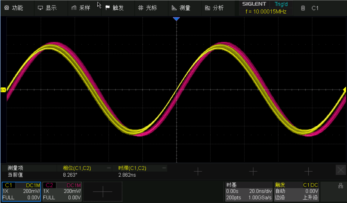Remove the 相位(C1,C2) measurement with minus
The width and height of the screenshot is (347, 203).
click(x=109, y=168)
